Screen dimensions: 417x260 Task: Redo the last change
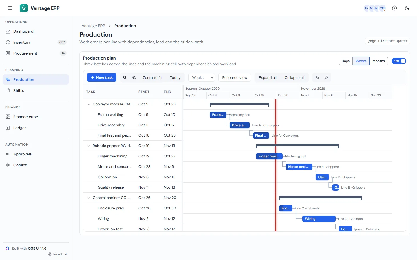326,77
